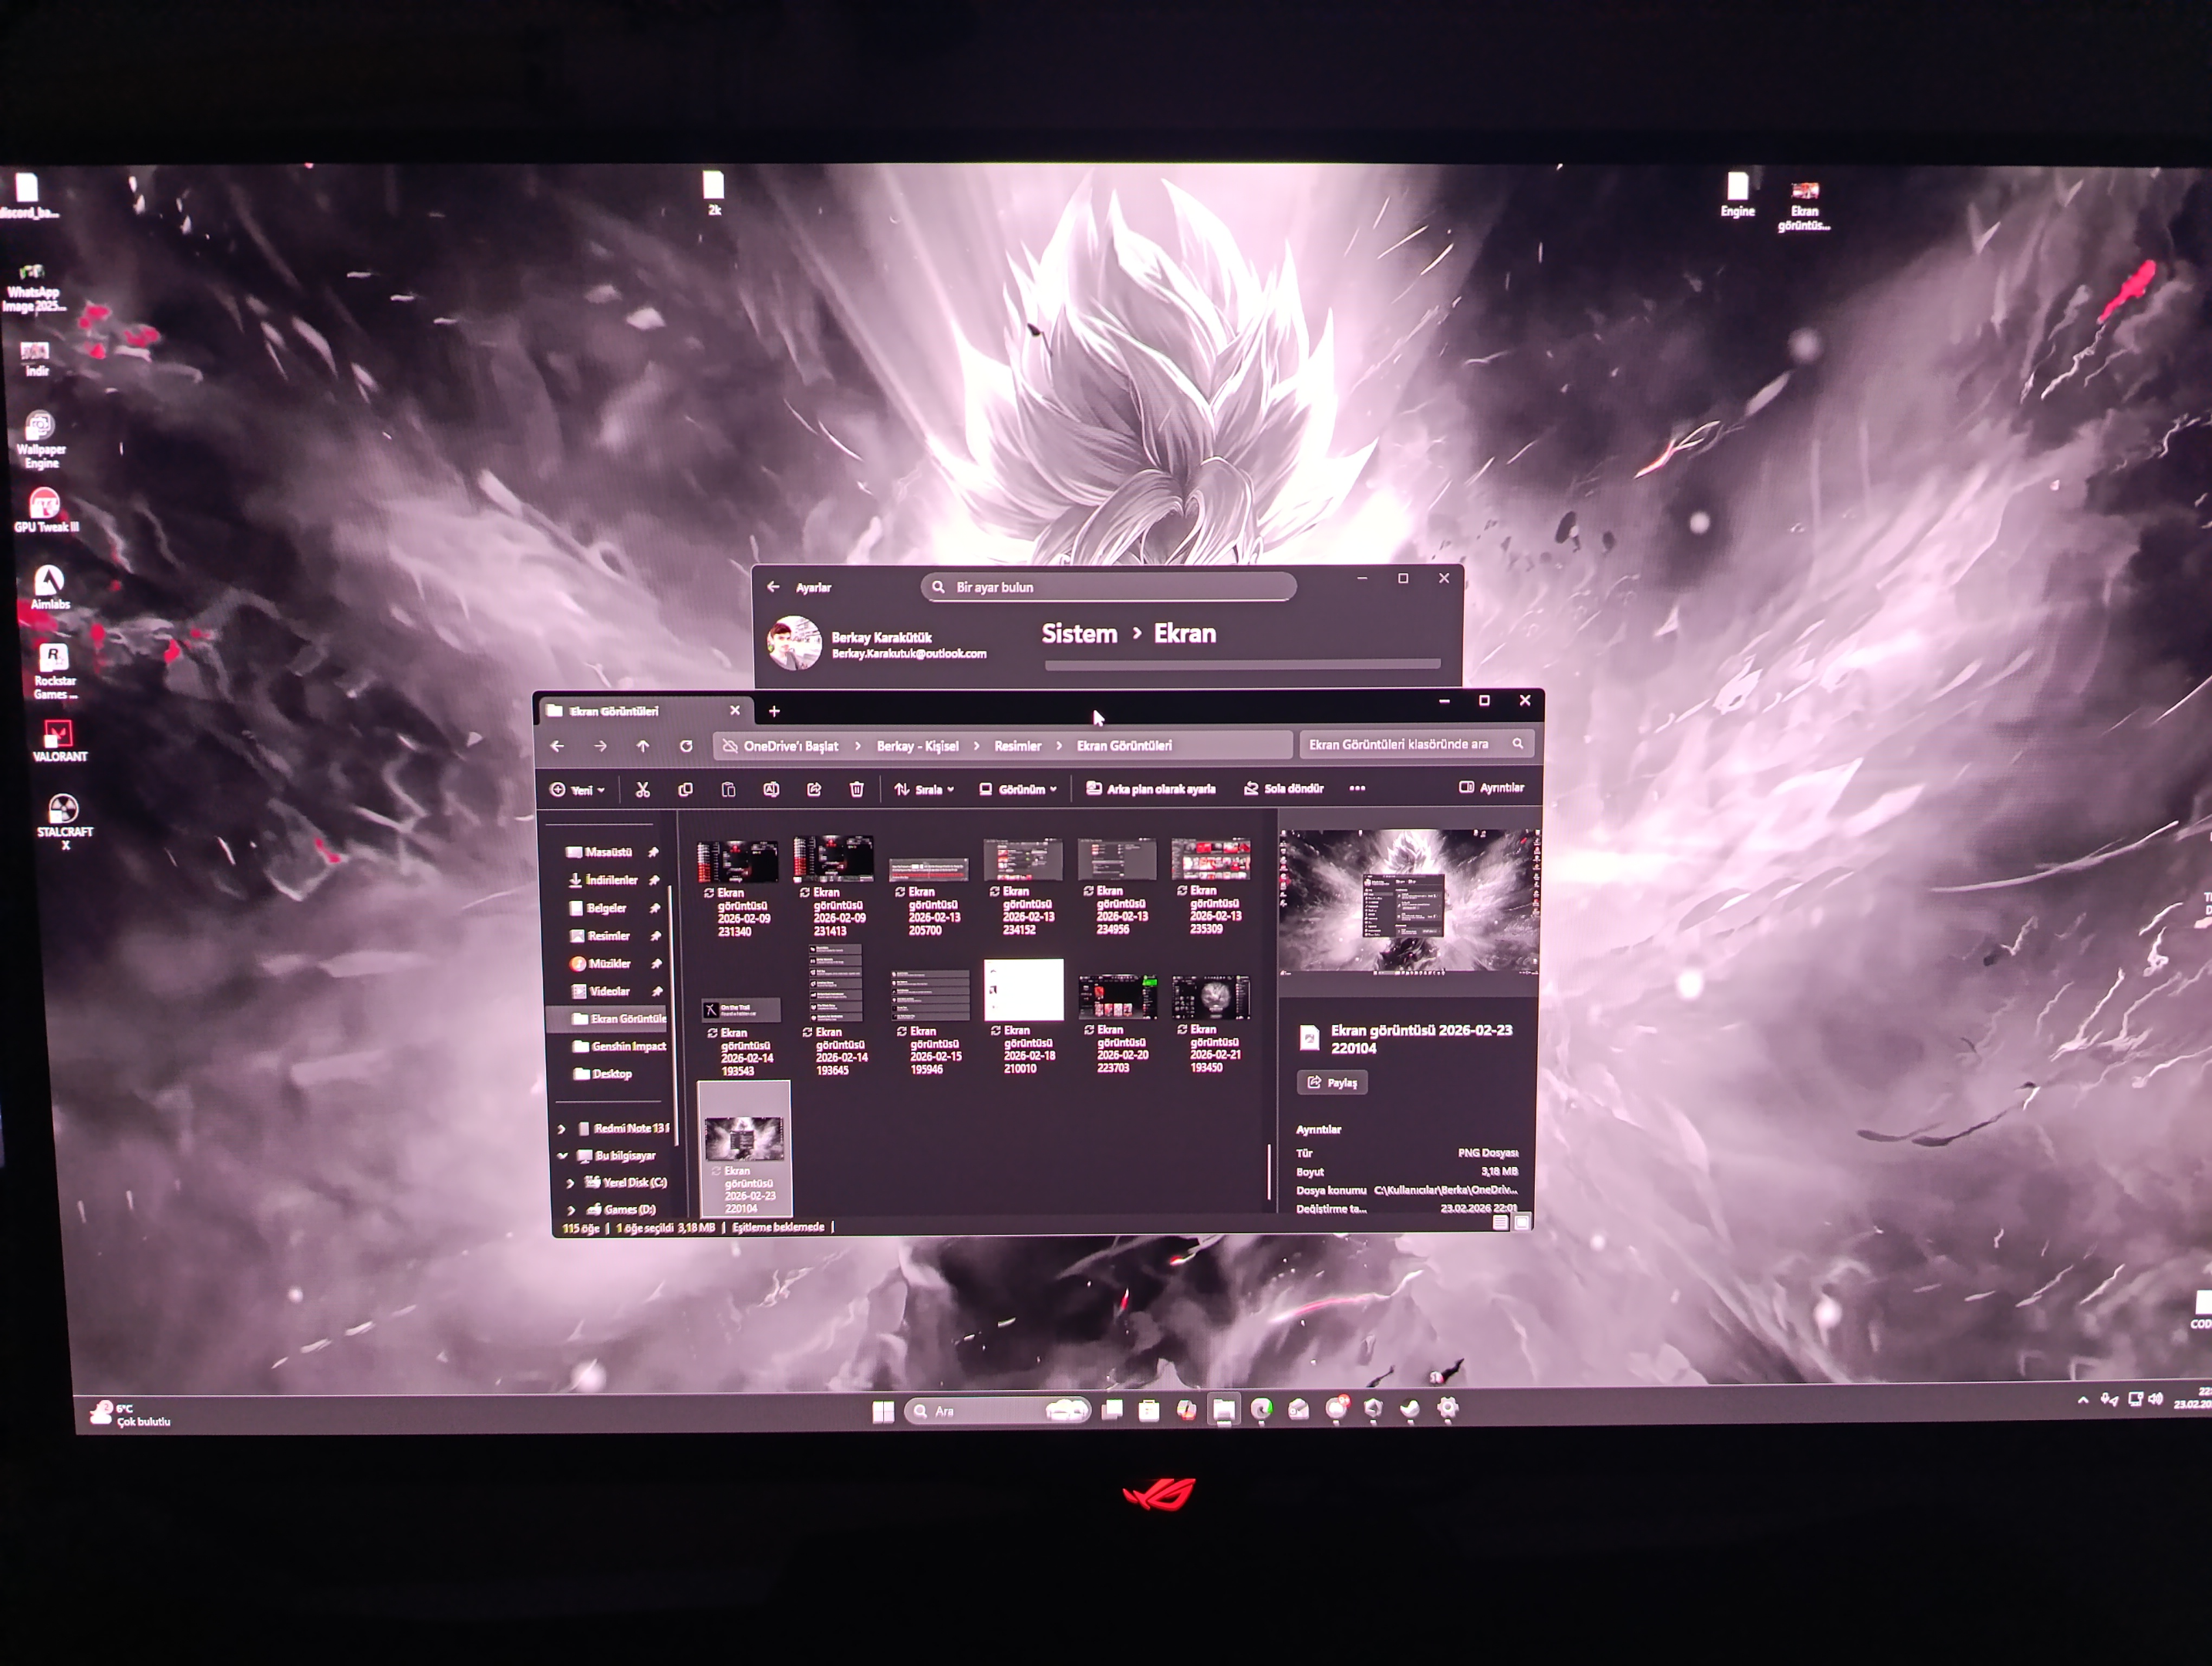Expand the Redmi Note 13 tree node
Screen dimensions: 2212x1666
pos(562,1129)
